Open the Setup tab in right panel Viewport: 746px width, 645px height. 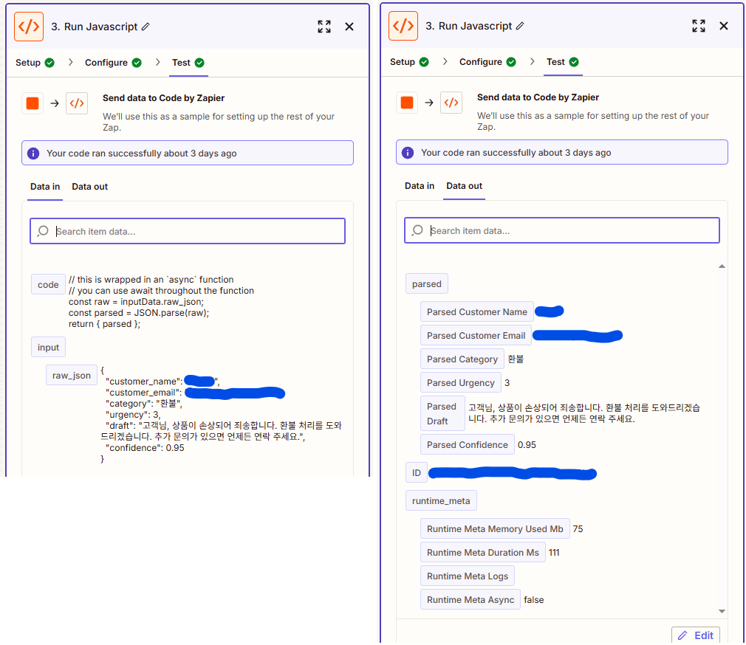pyautogui.click(x=409, y=62)
